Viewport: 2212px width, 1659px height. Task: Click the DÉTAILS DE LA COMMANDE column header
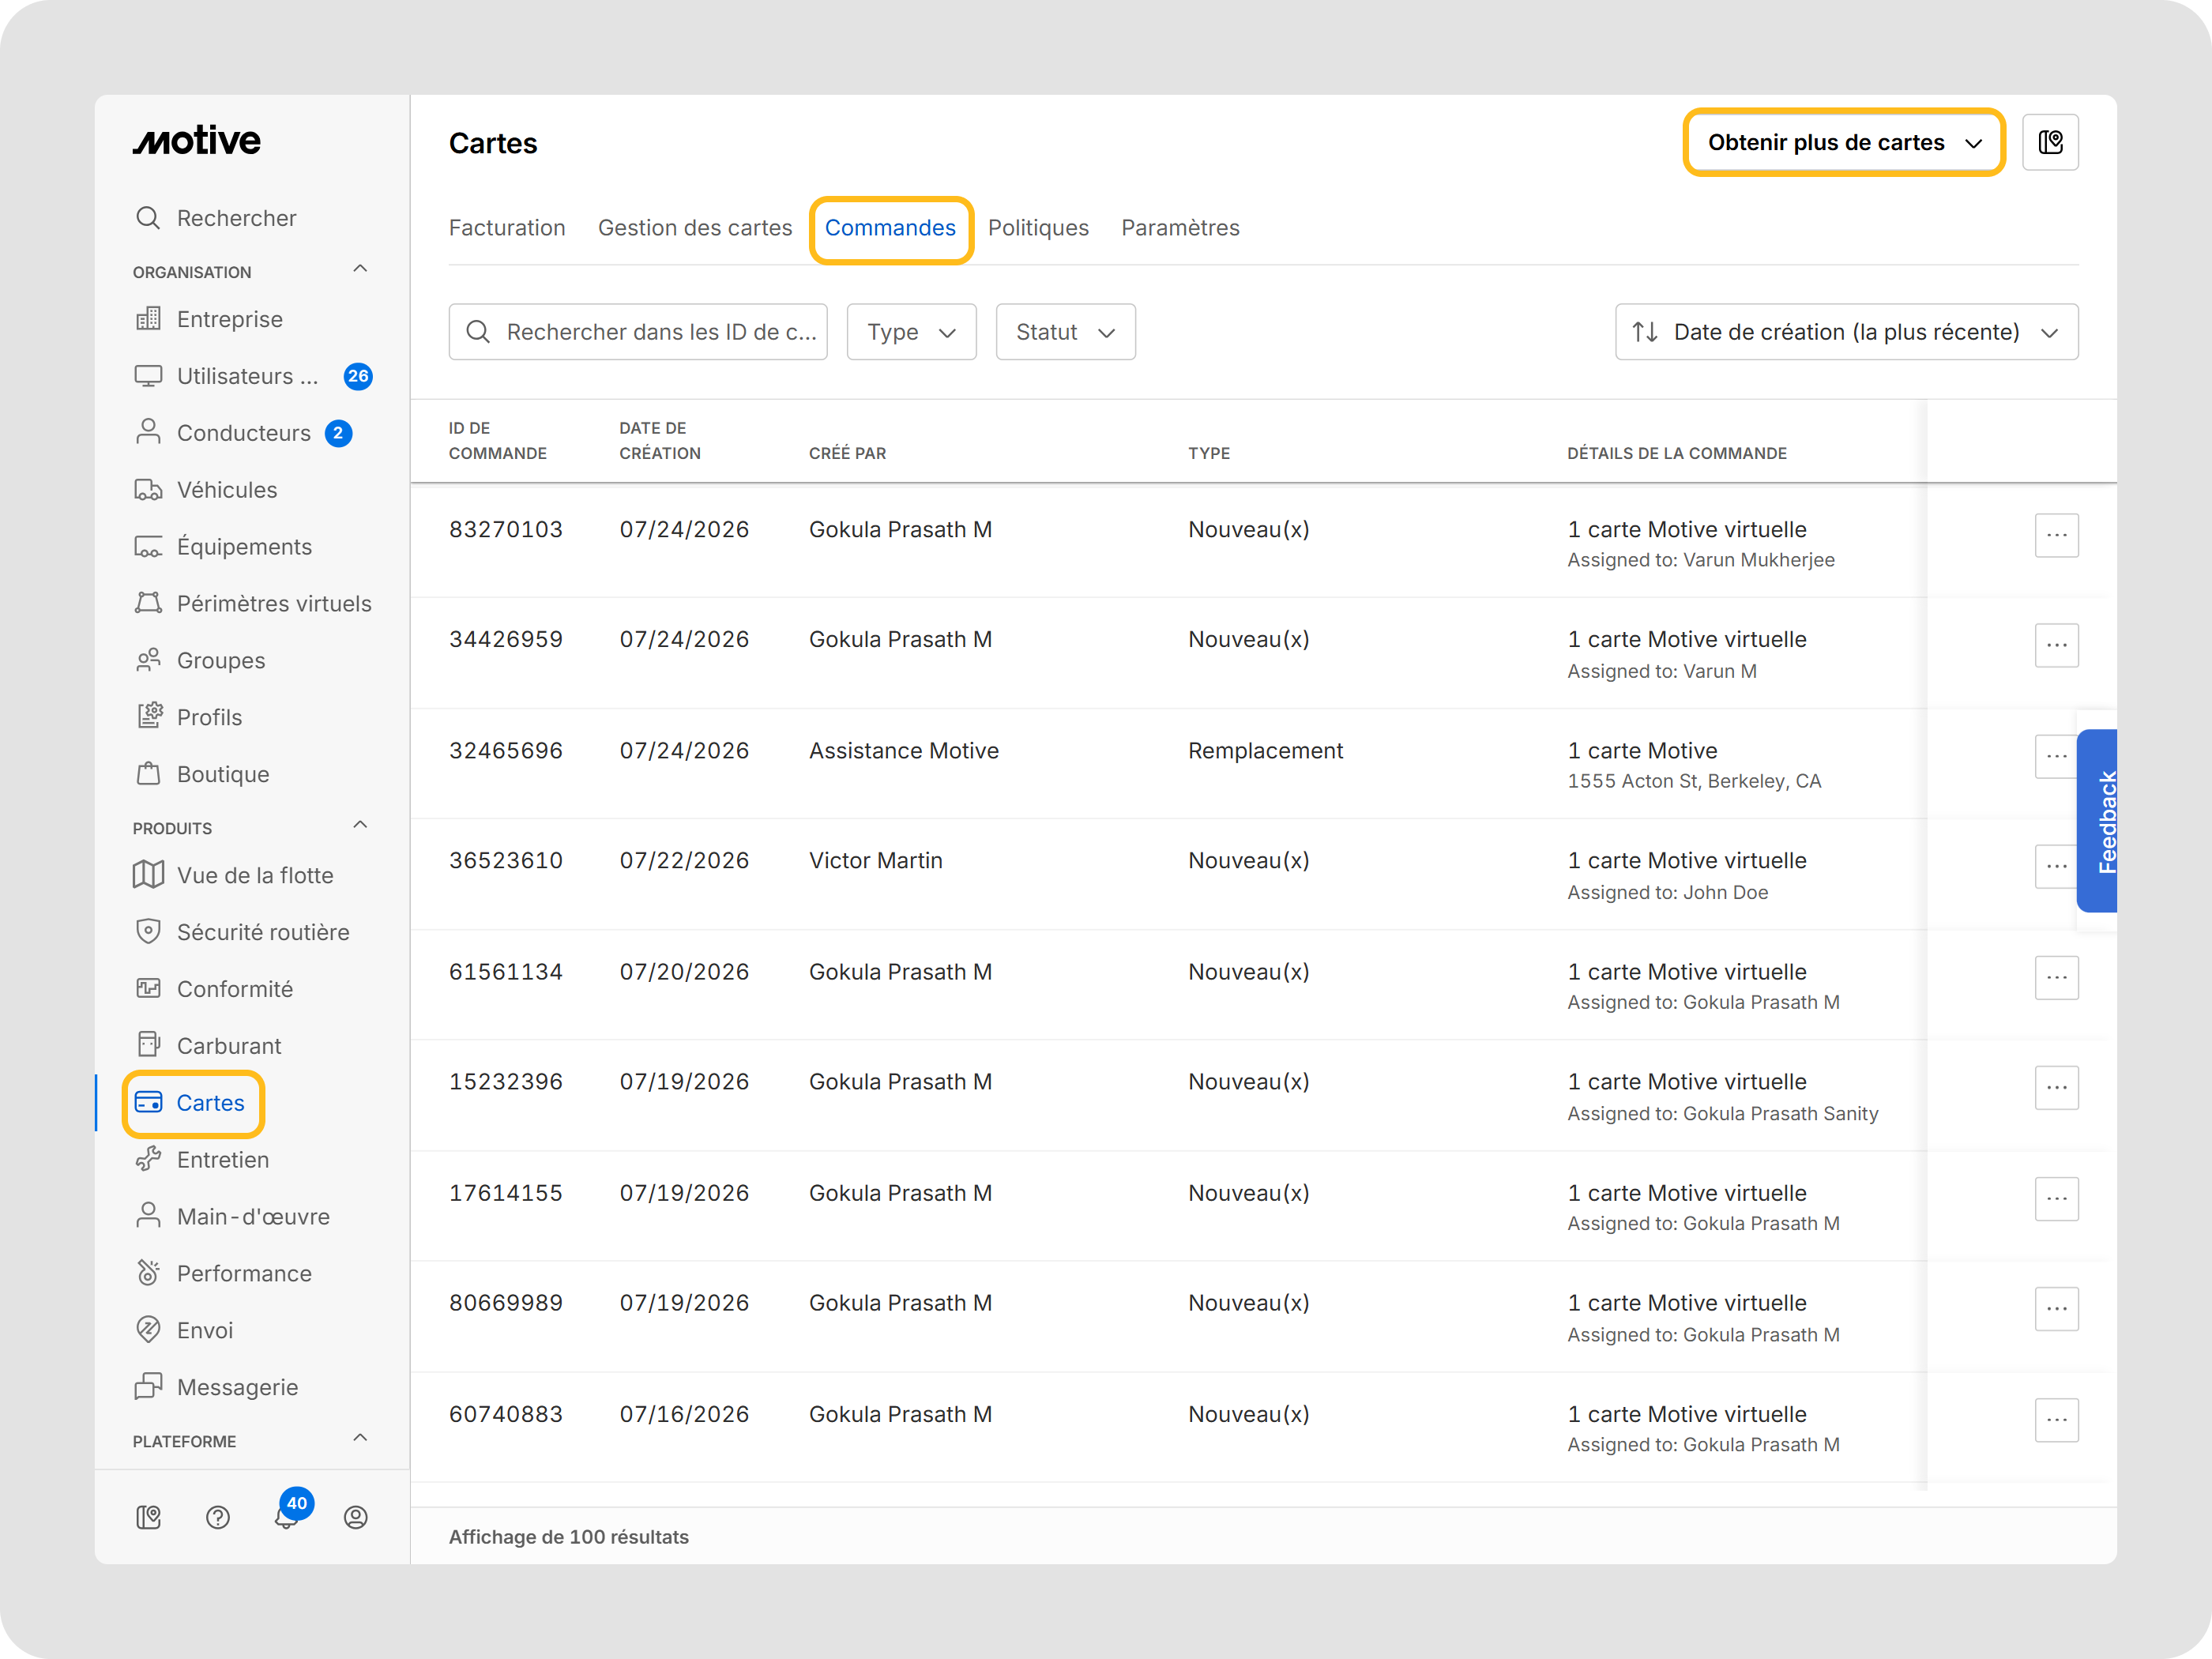point(1677,454)
